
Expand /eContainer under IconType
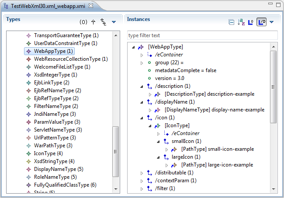tap(159, 134)
